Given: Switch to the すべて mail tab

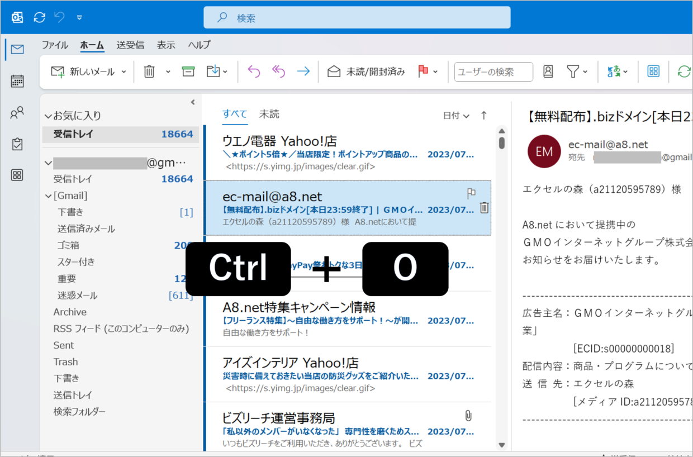Looking at the screenshot, I should point(235,114).
